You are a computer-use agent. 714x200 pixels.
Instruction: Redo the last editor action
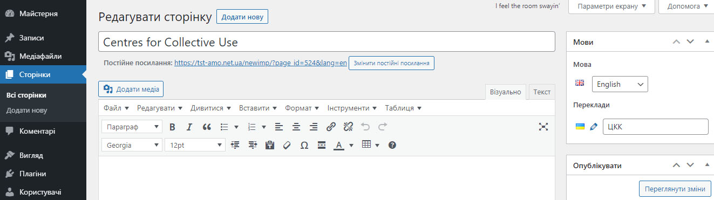click(383, 127)
